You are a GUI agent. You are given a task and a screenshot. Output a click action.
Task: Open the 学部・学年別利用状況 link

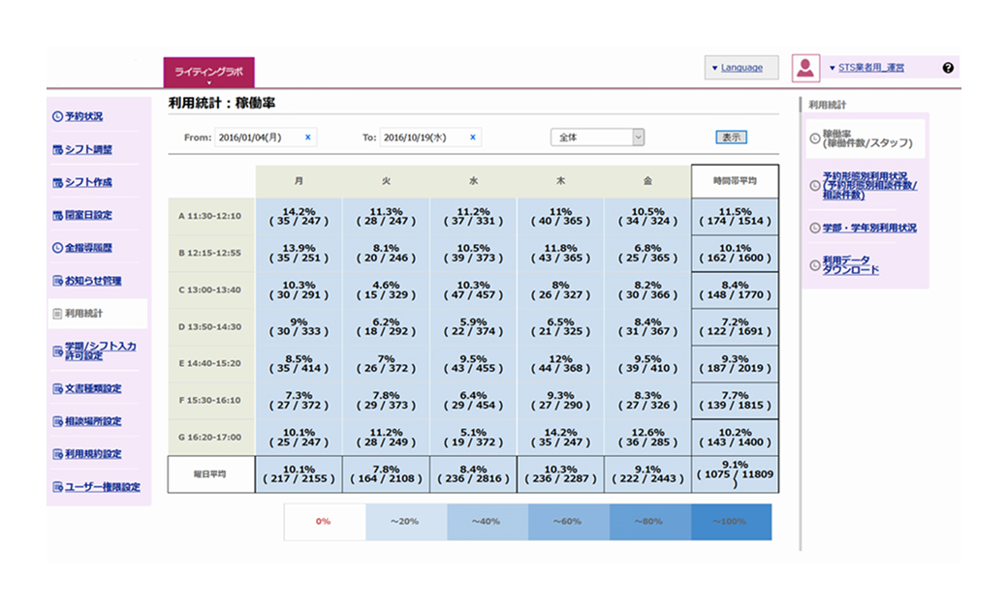[x=869, y=229]
